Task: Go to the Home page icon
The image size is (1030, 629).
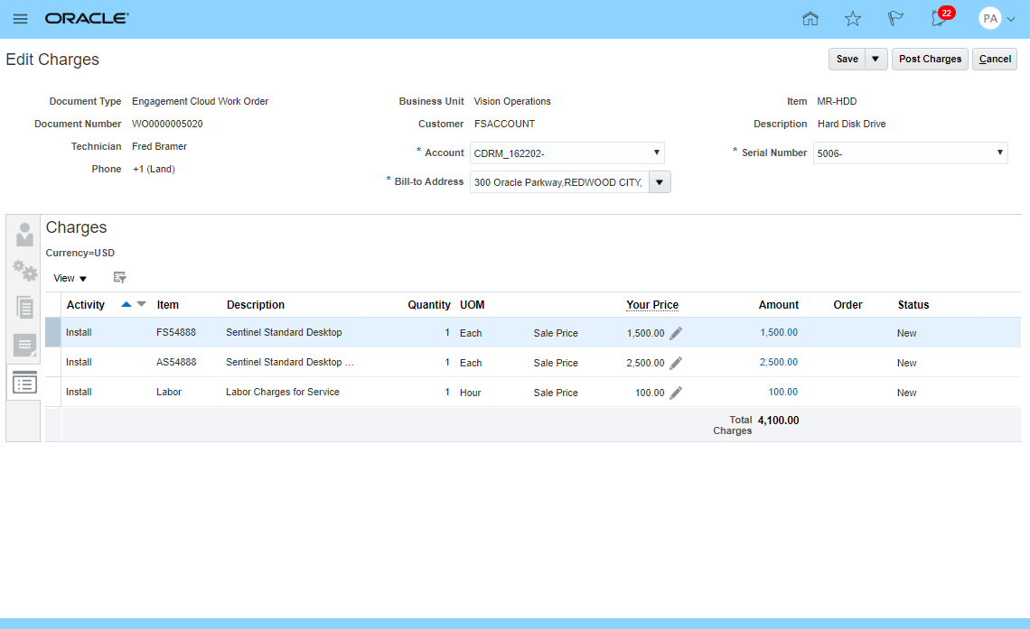Action: click(x=810, y=19)
